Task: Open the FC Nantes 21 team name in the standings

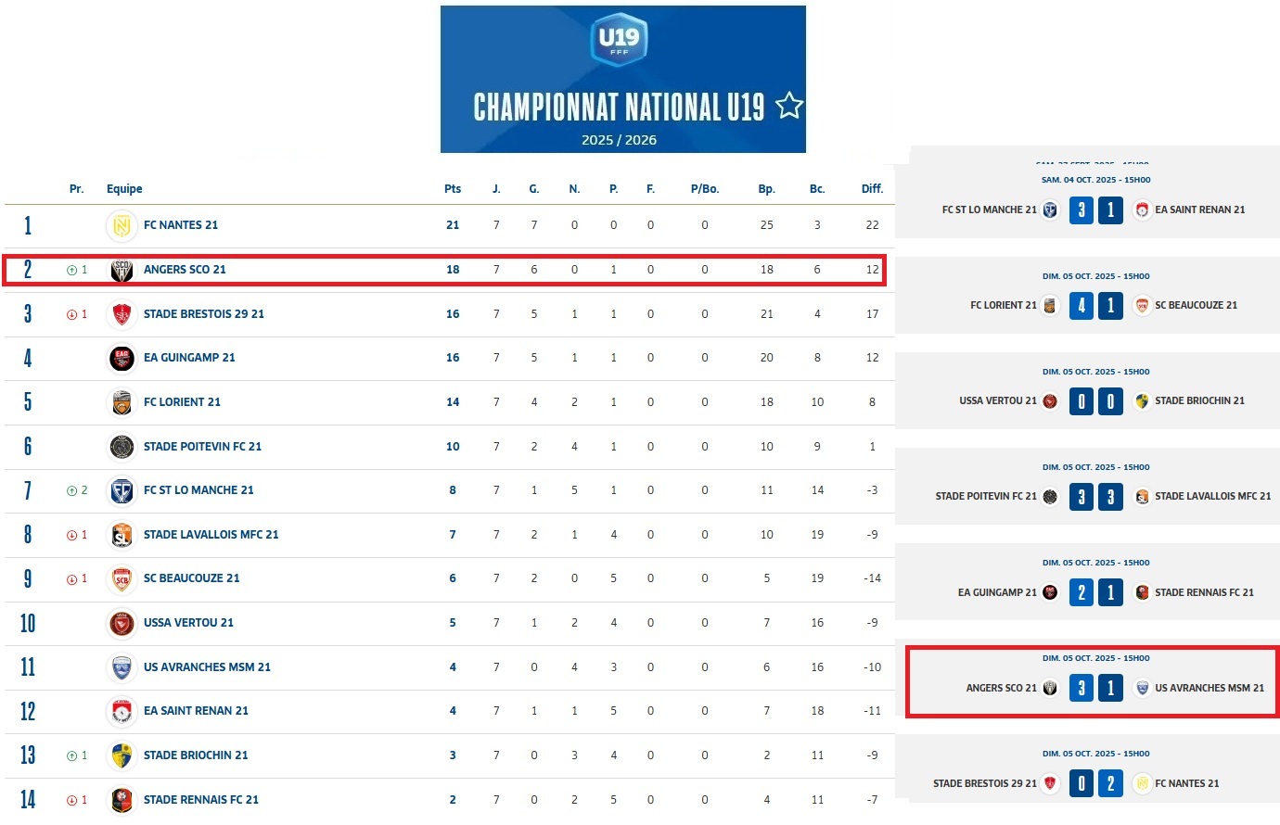Action: 181,225
